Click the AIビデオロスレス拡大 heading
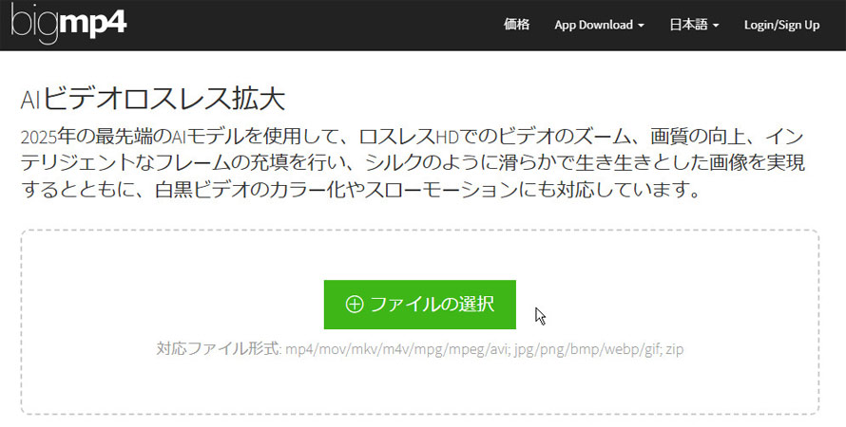The width and height of the screenshot is (846, 427). (x=152, y=100)
